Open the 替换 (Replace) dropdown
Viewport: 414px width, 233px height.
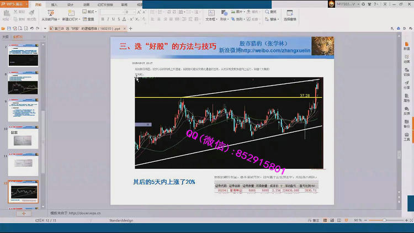click(x=274, y=19)
